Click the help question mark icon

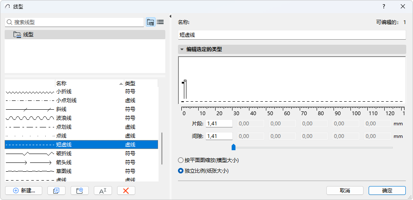[x=384, y=7]
